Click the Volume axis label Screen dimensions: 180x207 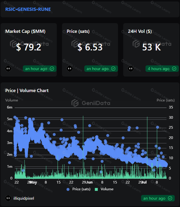(12, 100)
